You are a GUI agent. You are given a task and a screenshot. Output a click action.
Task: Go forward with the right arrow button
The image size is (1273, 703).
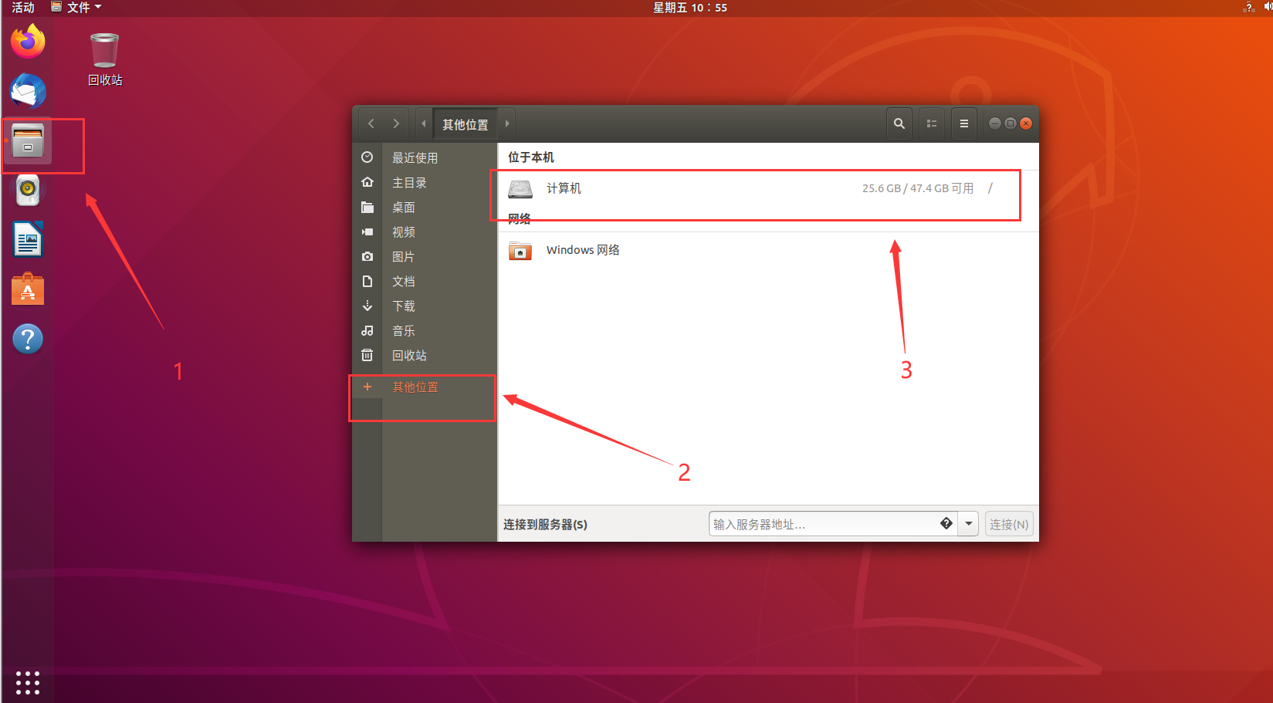click(x=396, y=123)
